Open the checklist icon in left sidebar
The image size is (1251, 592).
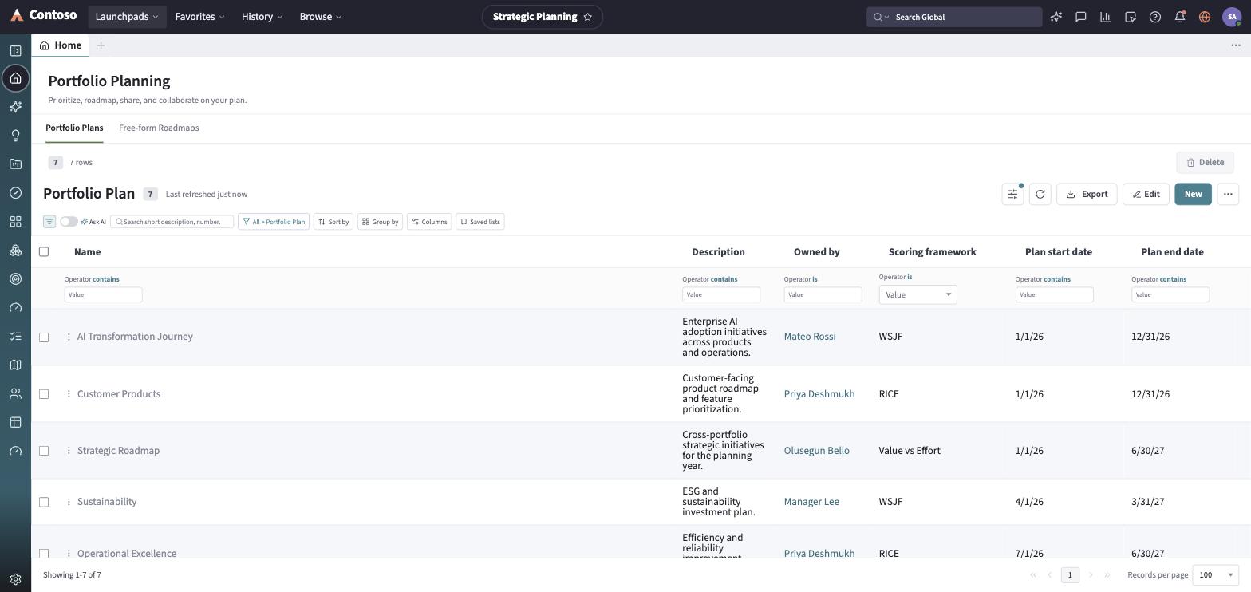pyautogui.click(x=15, y=337)
